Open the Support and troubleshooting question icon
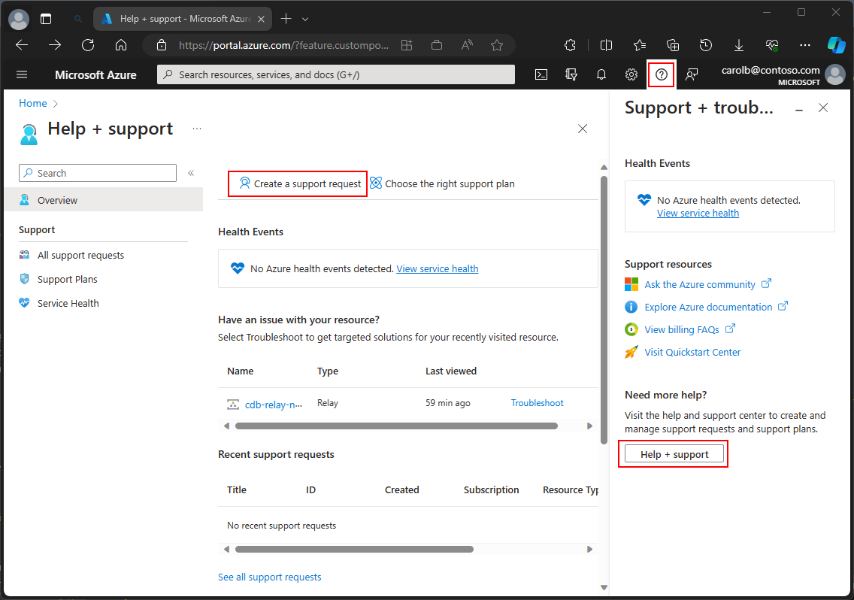The width and height of the screenshot is (854, 600). pyautogui.click(x=662, y=74)
